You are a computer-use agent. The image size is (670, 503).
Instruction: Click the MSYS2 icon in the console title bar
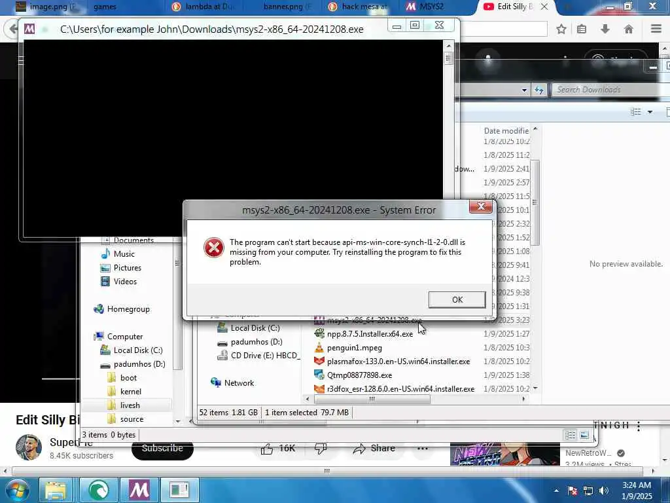(29, 29)
